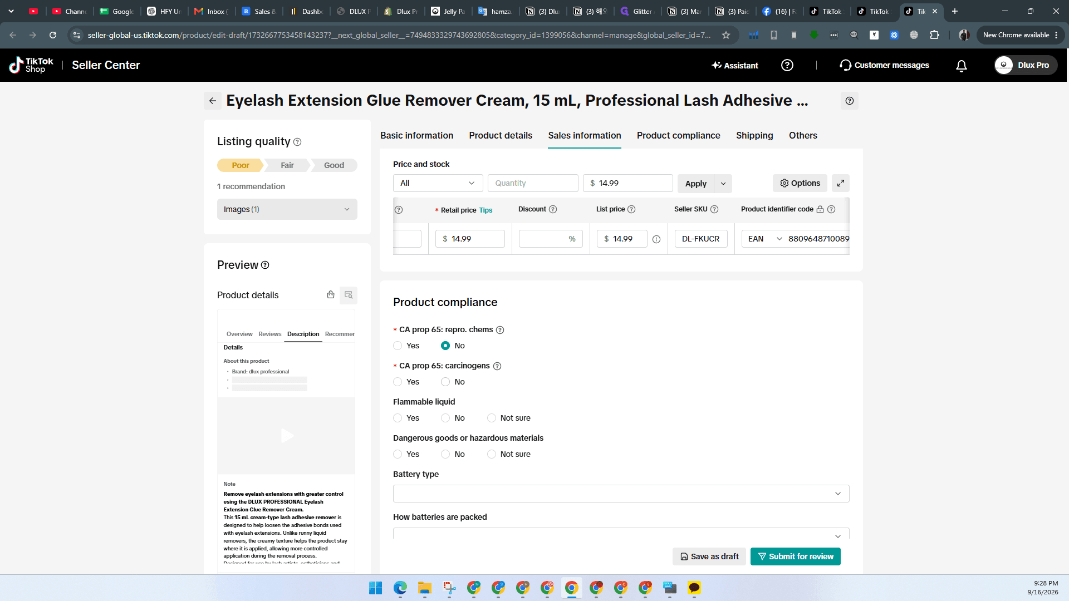Select Yes for CA prop 65 repro. chems
The height and width of the screenshot is (601, 1069).
pyautogui.click(x=398, y=346)
